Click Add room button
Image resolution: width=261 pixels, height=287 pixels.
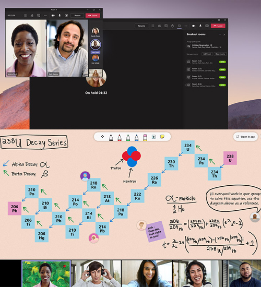pyautogui.click(x=207, y=54)
